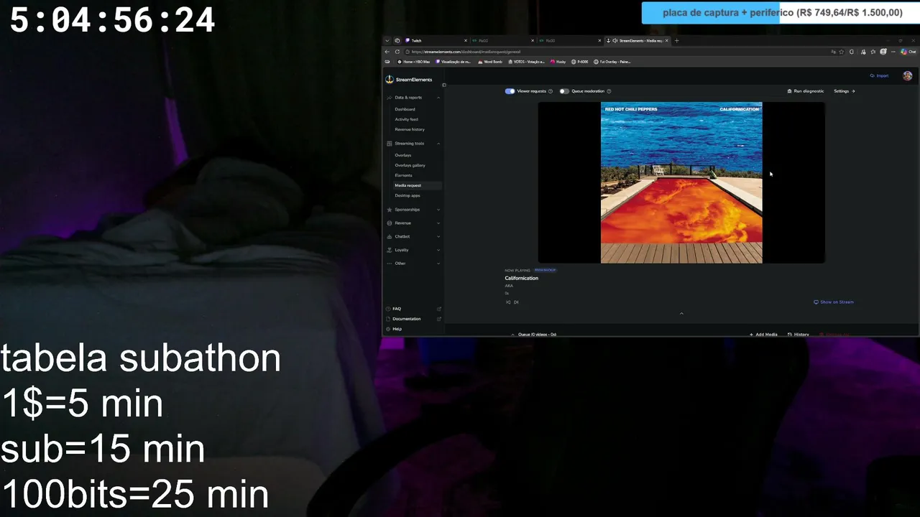Skip to the next media track

516,302
